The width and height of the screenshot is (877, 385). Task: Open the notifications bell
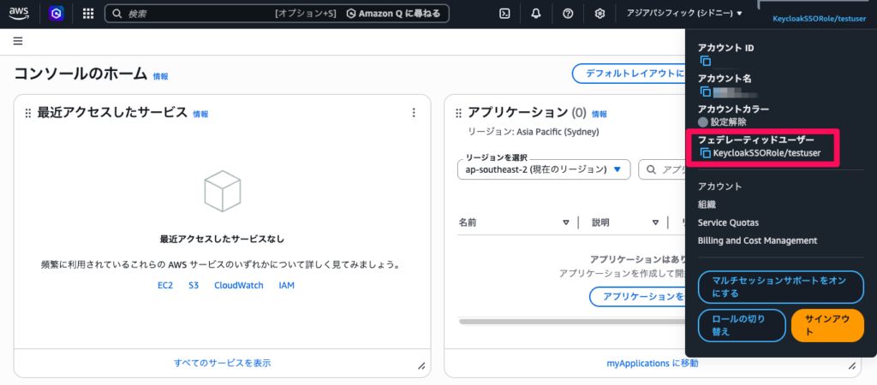(536, 14)
